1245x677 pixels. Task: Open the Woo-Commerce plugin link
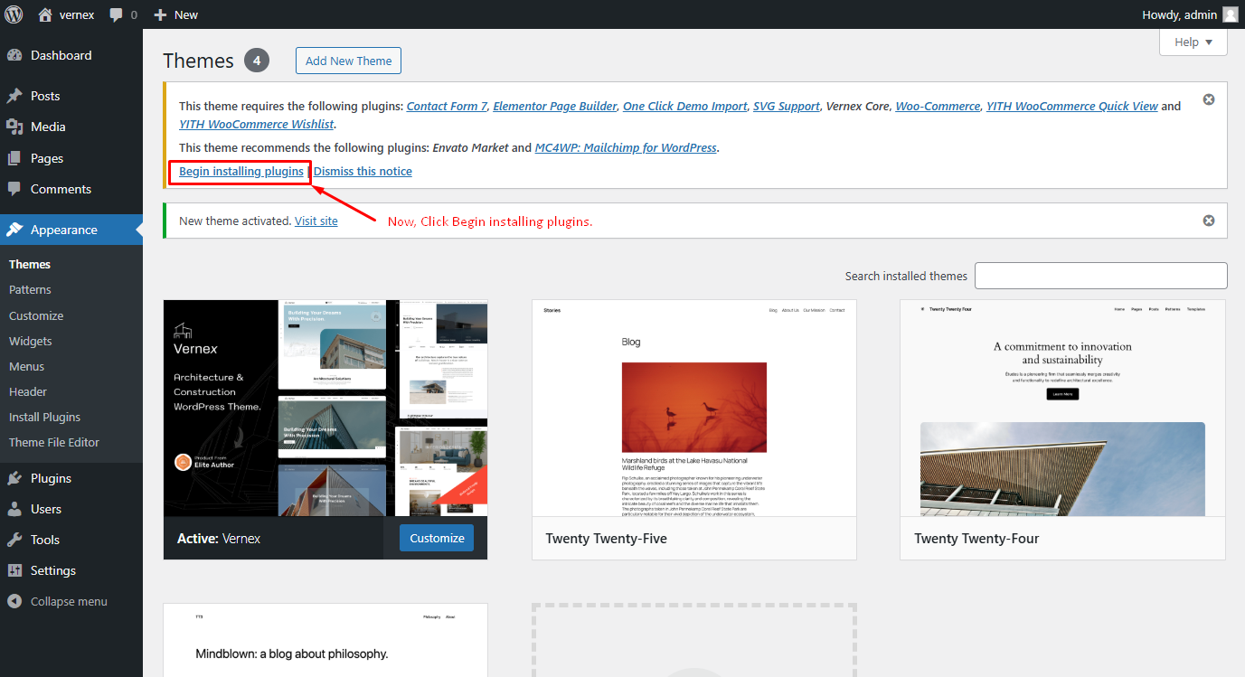pos(938,106)
